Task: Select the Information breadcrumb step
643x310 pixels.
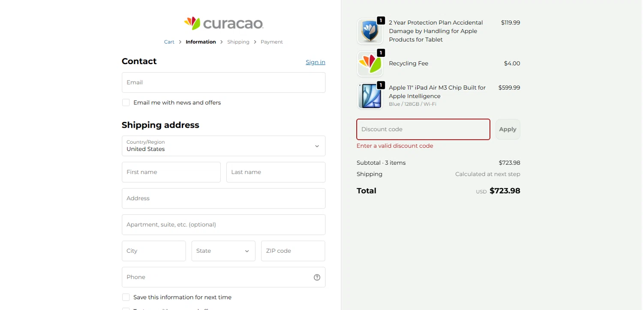Action: coord(201,42)
